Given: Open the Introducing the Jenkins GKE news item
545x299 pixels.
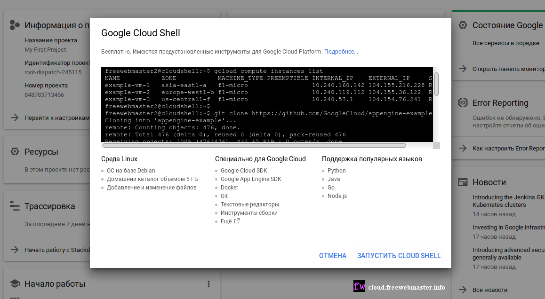Looking at the screenshot, I should click(x=508, y=201).
